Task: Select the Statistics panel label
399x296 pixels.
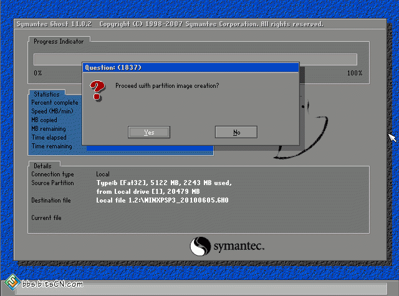Action: (47, 94)
